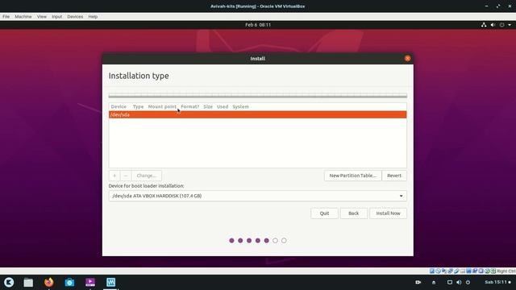The height and width of the screenshot is (290, 516).
Task: Click the plus add partition button
Action: (x=114, y=176)
